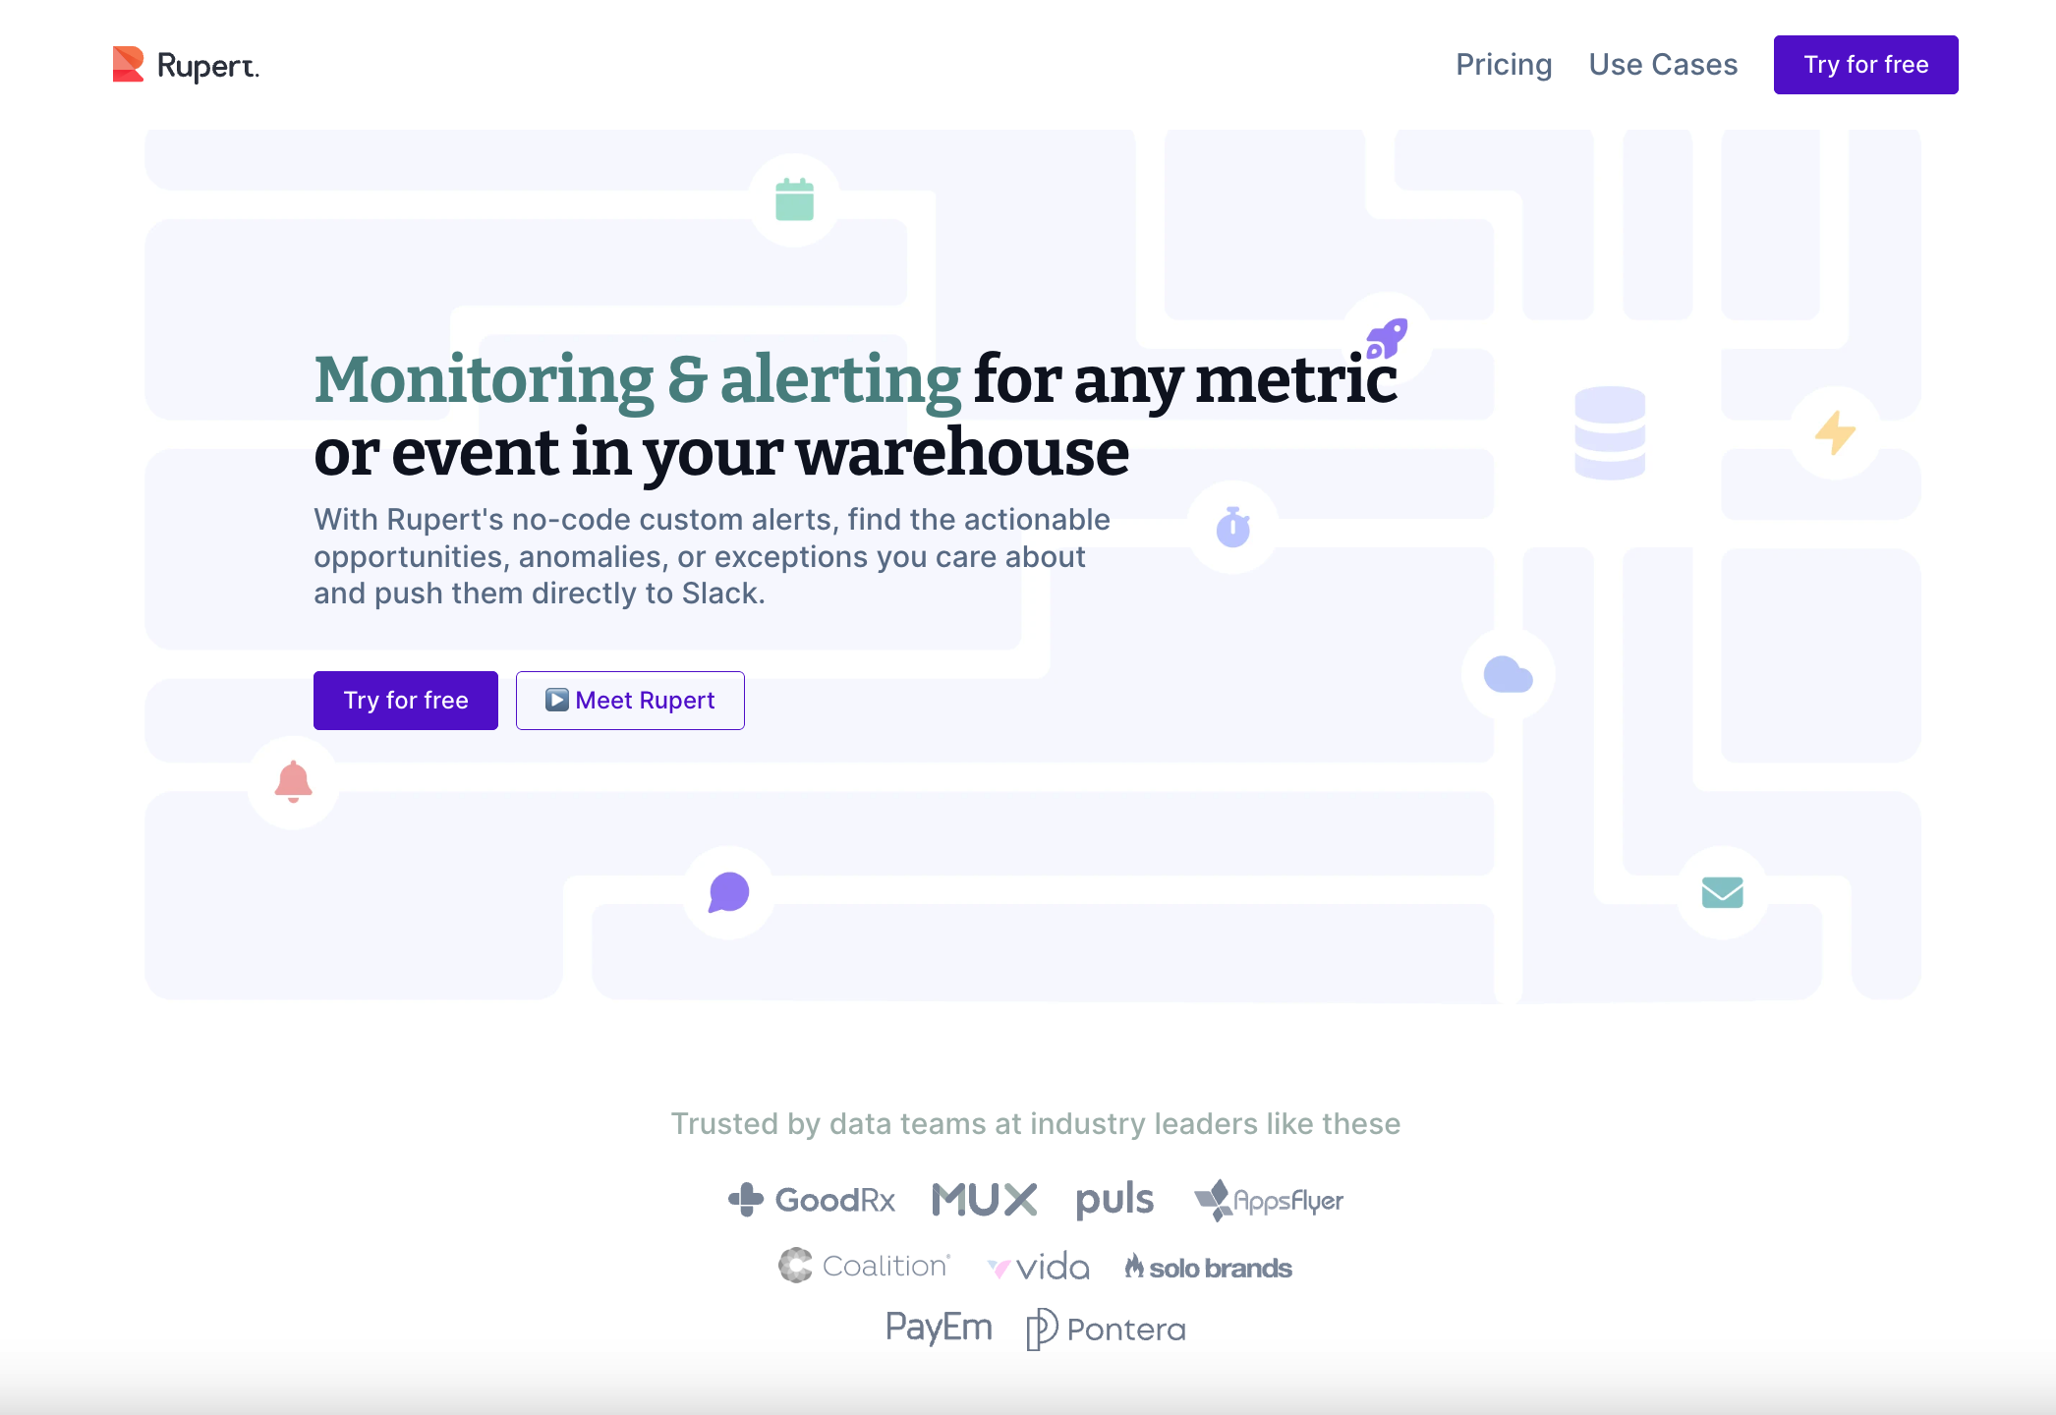
Task: Click the envelope icon in the lower right
Action: 1721,892
